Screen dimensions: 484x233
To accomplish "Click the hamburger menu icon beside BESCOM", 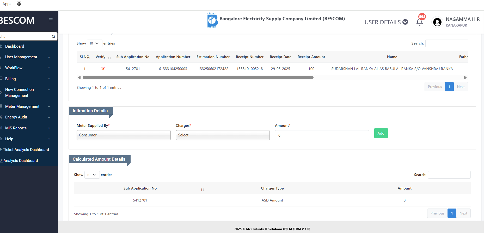I will [x=51, y=20].
